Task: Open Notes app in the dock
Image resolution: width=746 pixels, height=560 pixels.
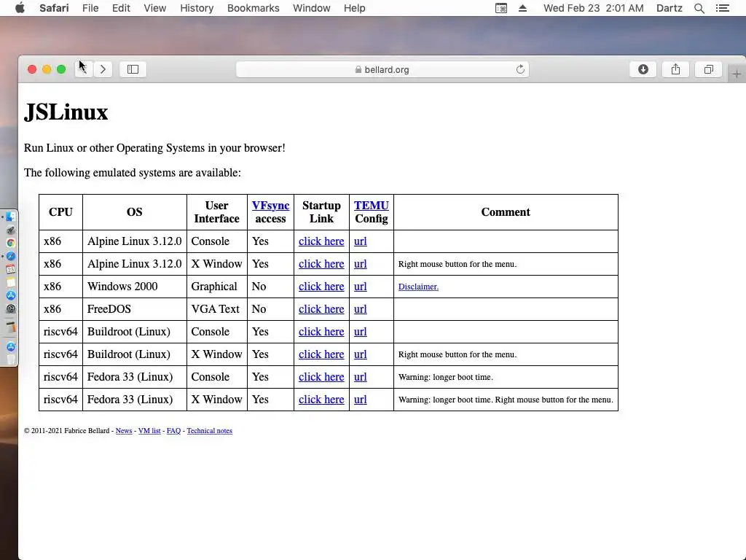Action: click(10, 282)
